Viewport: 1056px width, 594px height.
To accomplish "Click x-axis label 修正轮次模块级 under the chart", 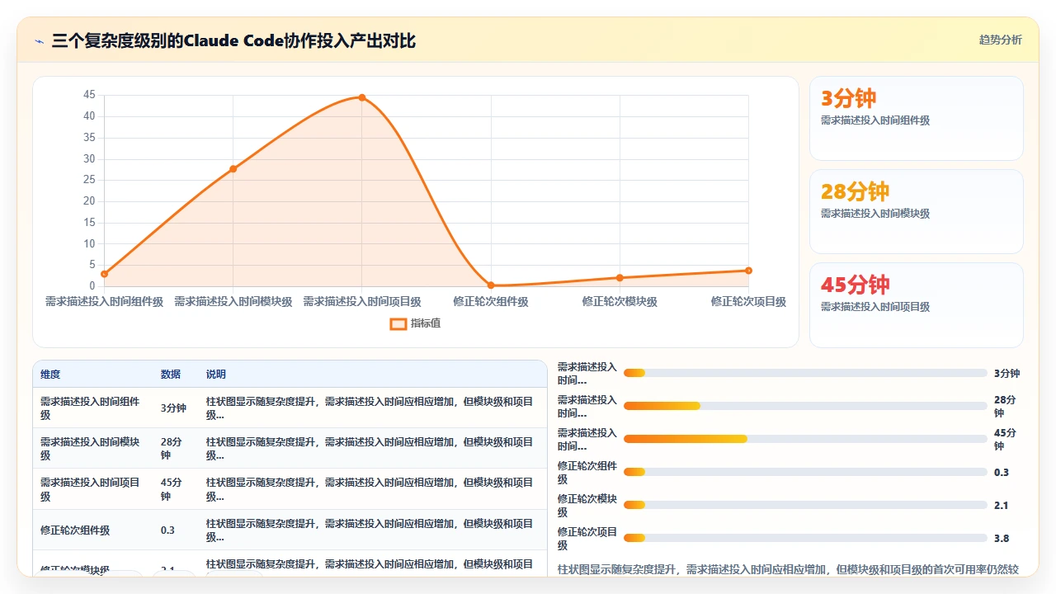I will point(620,302).
